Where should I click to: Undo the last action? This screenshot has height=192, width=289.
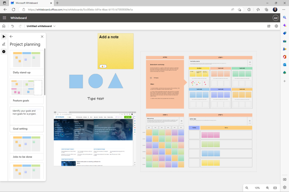click(x=12, y=26)
